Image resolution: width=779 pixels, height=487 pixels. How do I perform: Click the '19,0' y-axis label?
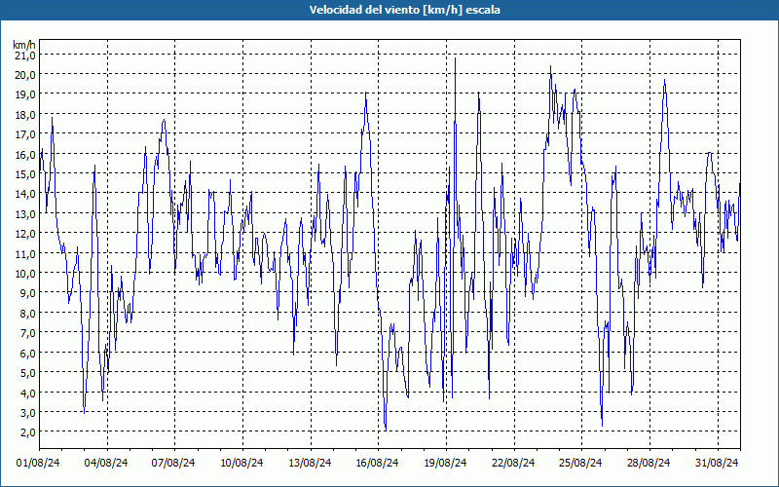point(25,94)
